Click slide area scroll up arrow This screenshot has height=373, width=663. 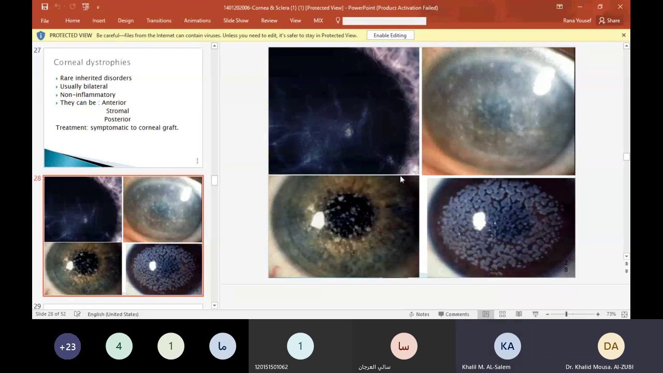point(626,46)
